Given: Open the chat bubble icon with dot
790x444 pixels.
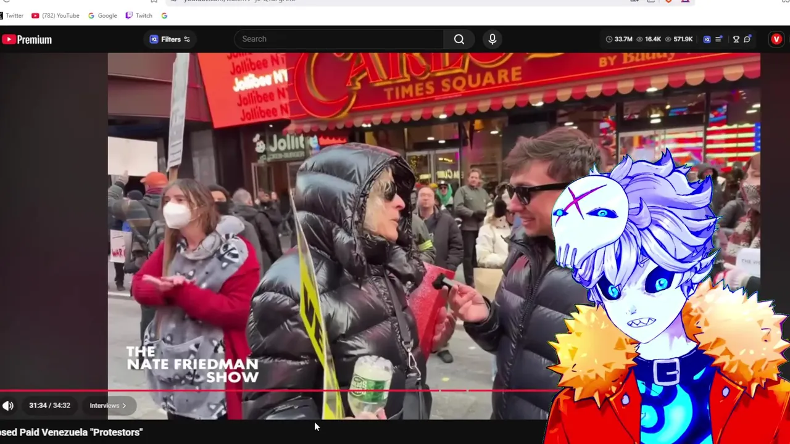Looking at the screenshot, I should point(747,39).
